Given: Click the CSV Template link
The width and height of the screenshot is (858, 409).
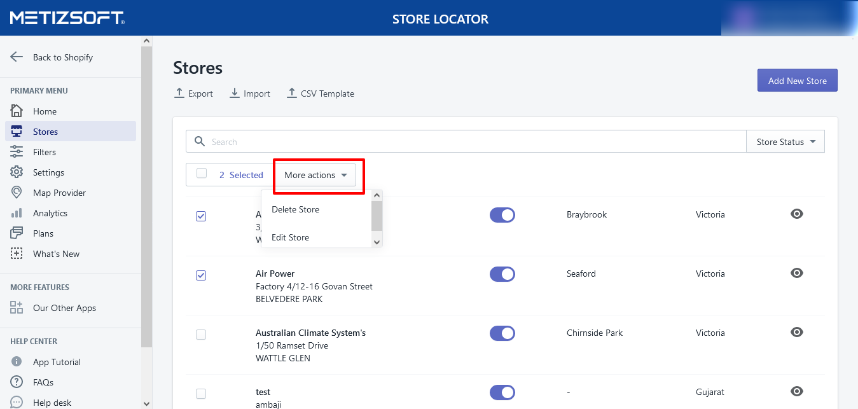Looking at the screenshot, I should click(x=321, y=94).
